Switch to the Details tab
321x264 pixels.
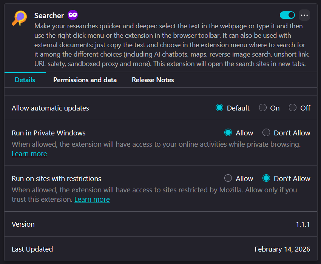25,80
